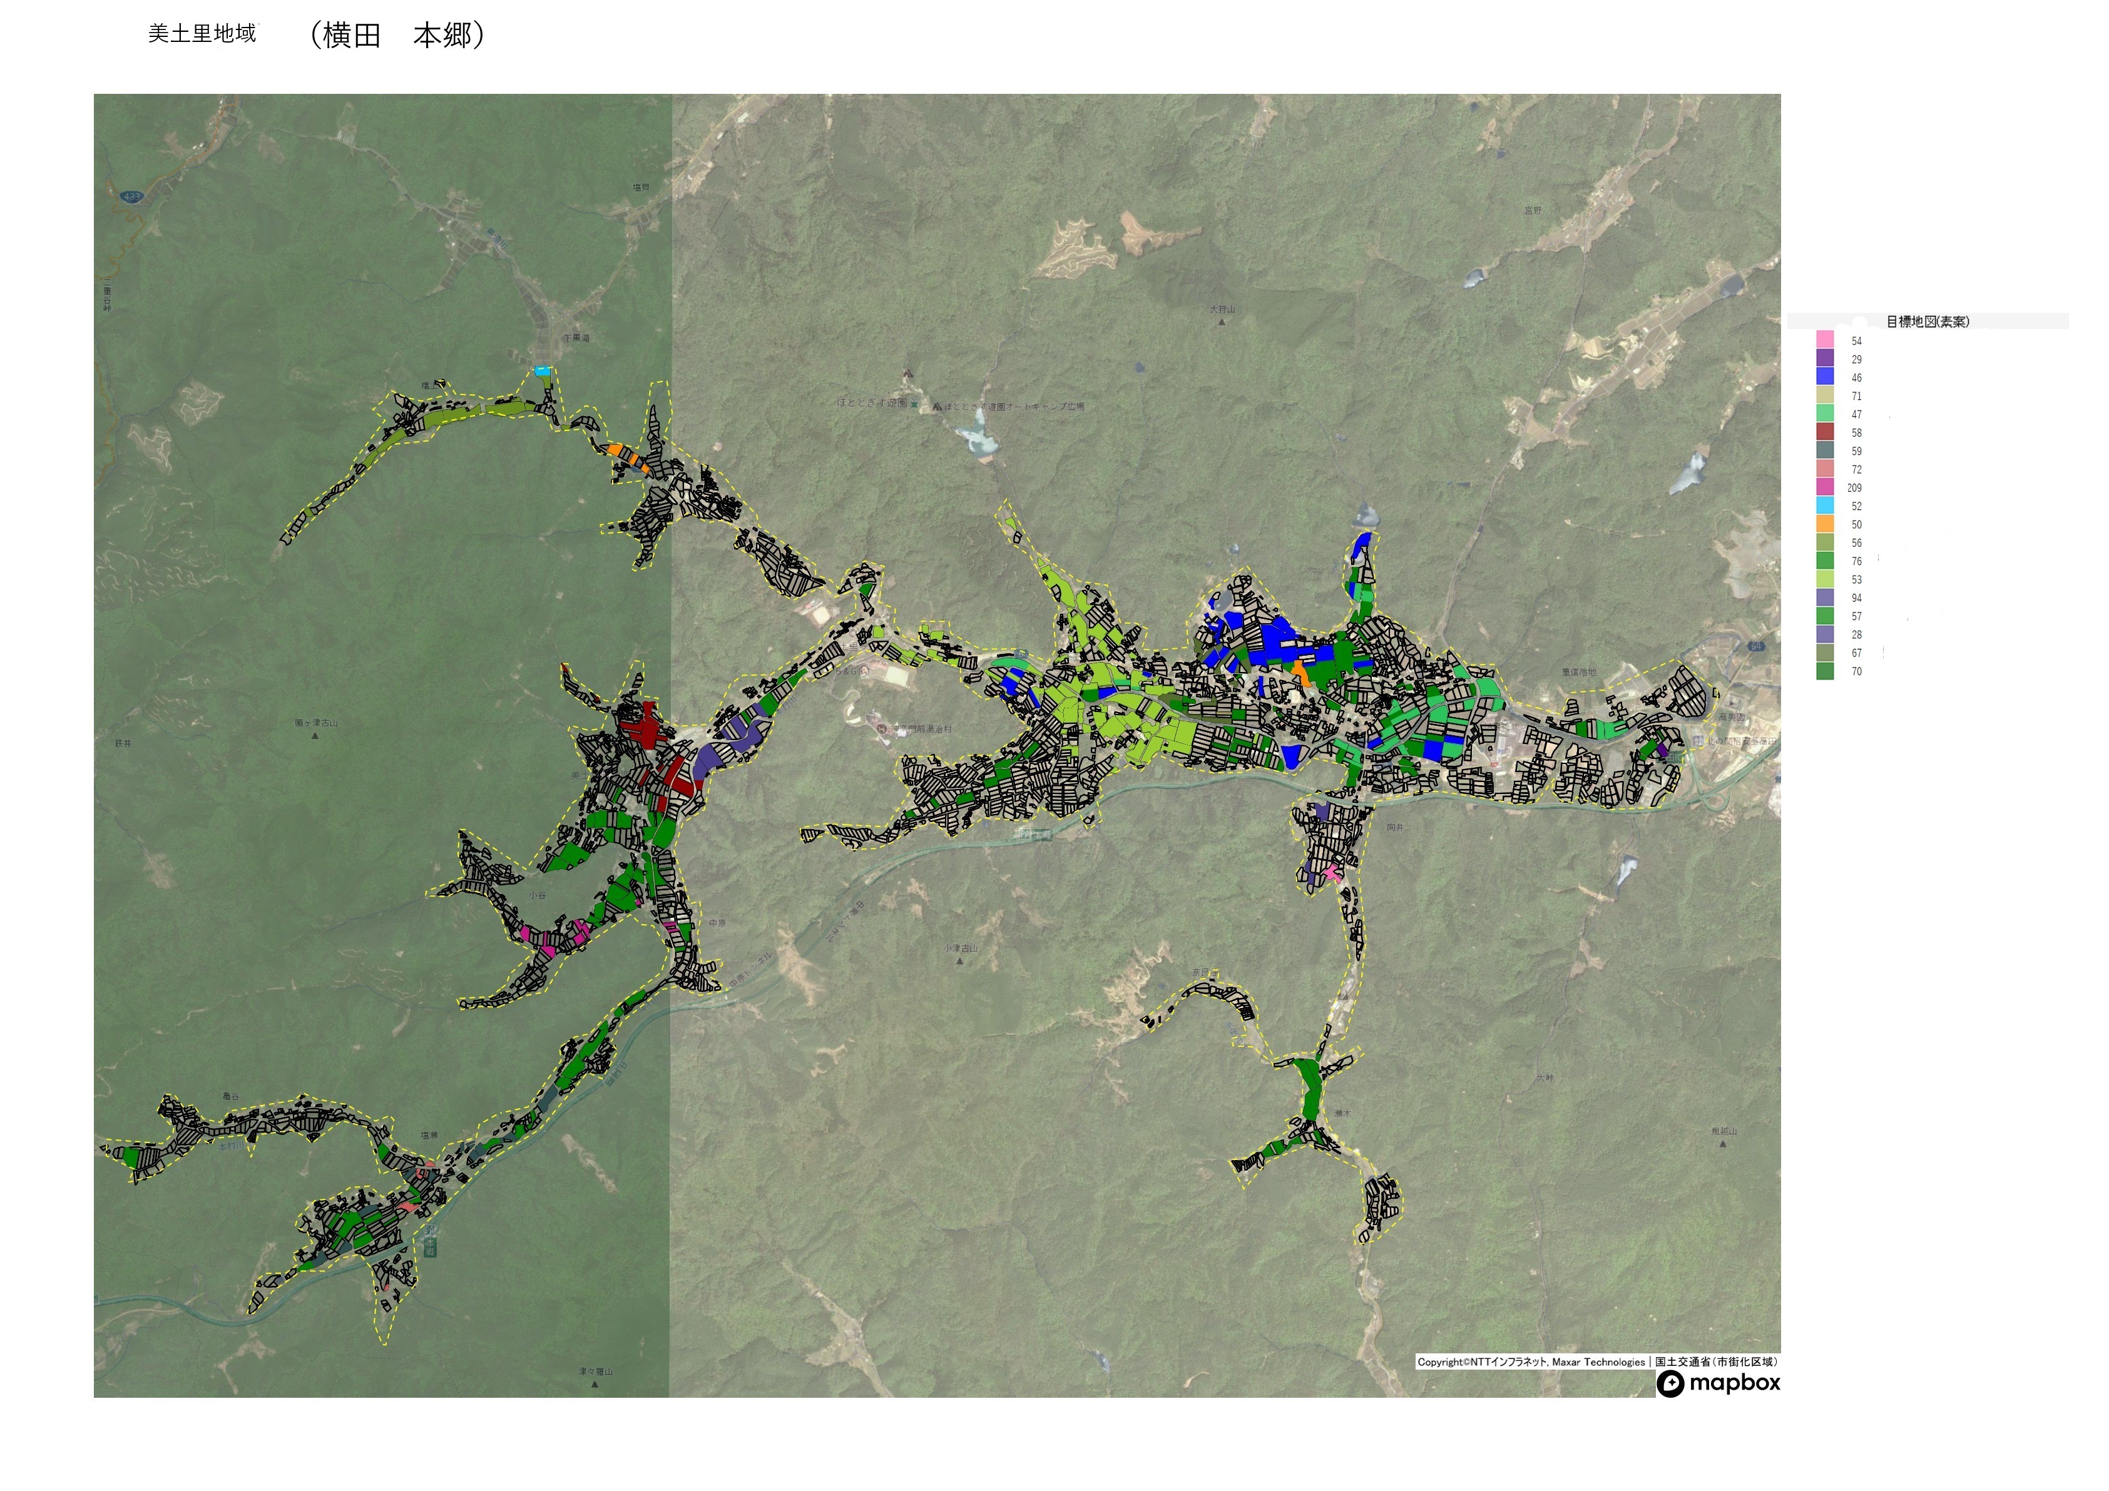Screen dimensions: 2109x1491
Task: Select the blue legend swatch labeled 46
Action: 1824,377
